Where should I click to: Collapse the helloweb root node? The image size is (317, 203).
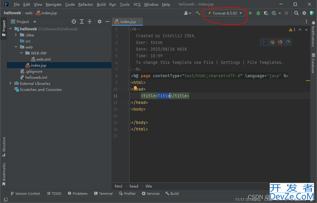click(11, 29)
